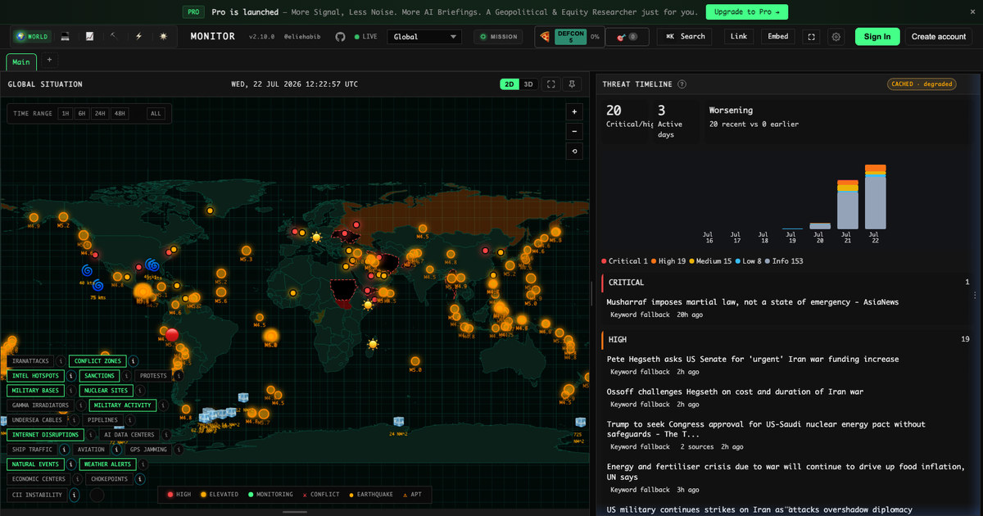Image resolution: width=983 pixels, height=516 pixels.
Task: Show info for Intel Hotspots layer
Action: [71, 376]
